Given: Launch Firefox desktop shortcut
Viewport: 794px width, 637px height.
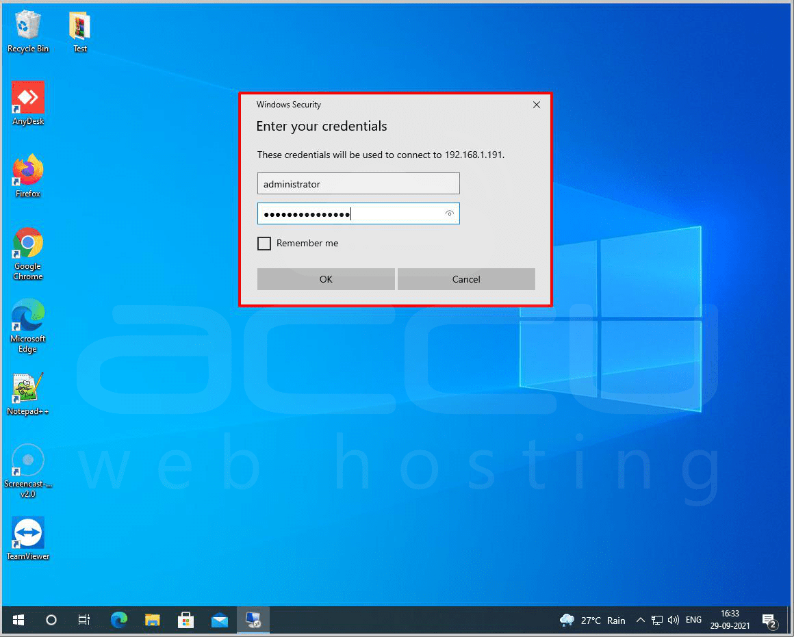Looking at the screenshot, I should pyautogui.click(x=28, y=176).
